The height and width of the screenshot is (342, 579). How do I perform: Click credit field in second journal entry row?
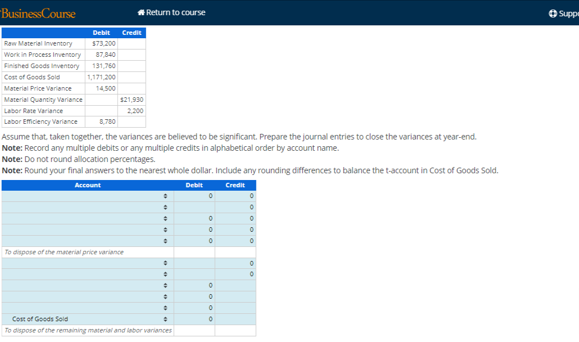(x=236, y=207)
